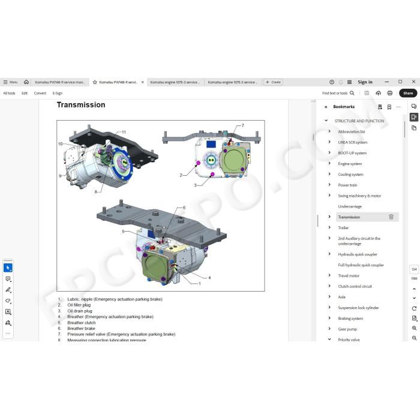Open the apps grid icon

[349, 82]
